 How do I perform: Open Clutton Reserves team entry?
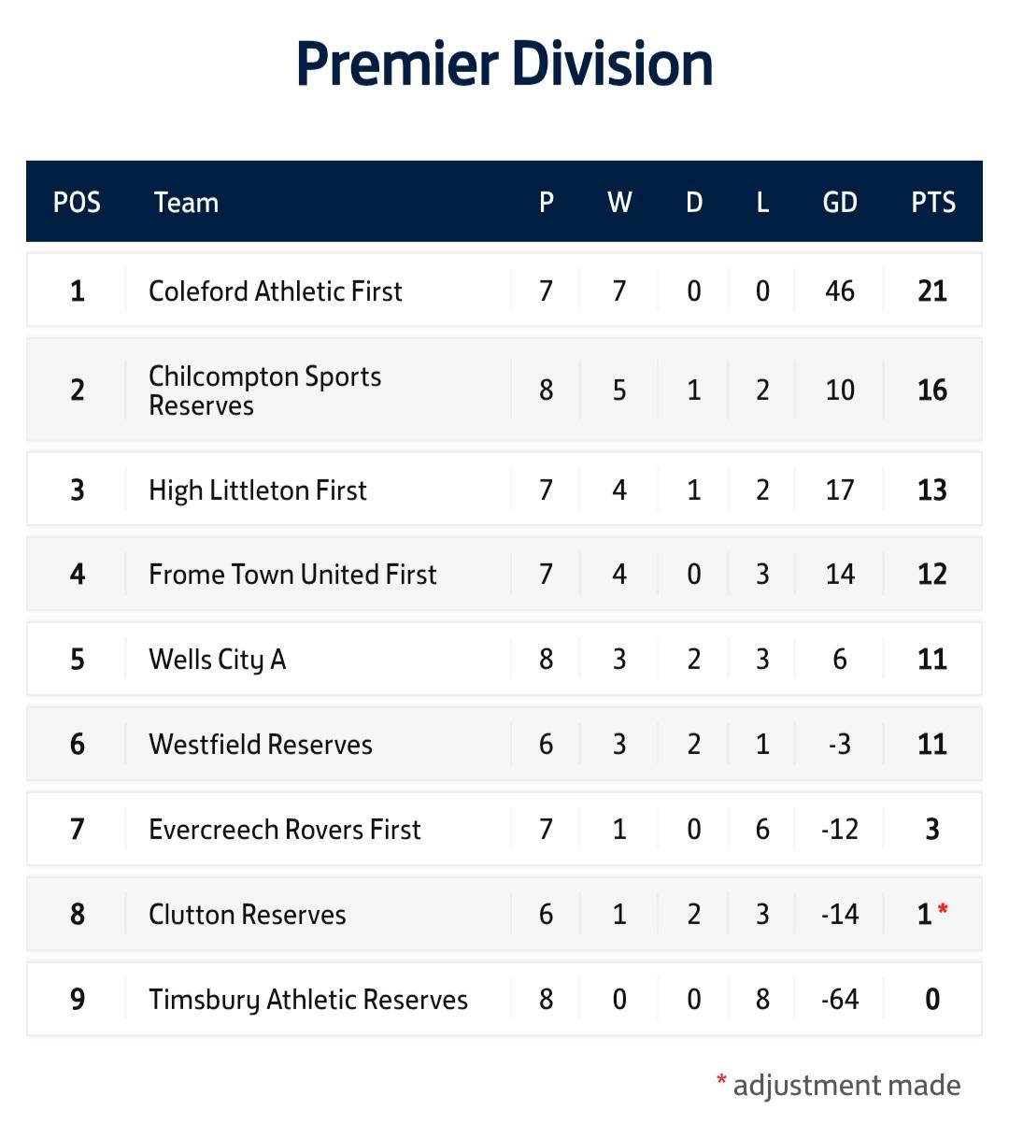[247, 915]
